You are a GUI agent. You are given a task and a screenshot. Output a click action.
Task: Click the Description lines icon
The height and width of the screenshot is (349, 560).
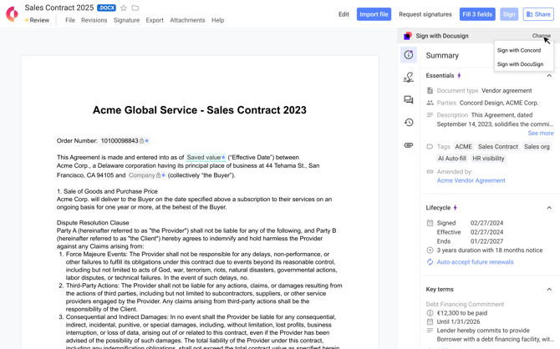point(430,115)
